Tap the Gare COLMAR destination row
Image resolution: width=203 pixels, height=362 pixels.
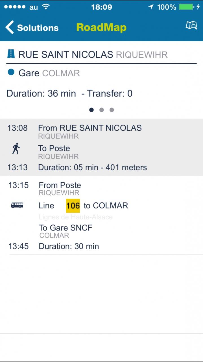pyautogui.click(x=49, y=73)
